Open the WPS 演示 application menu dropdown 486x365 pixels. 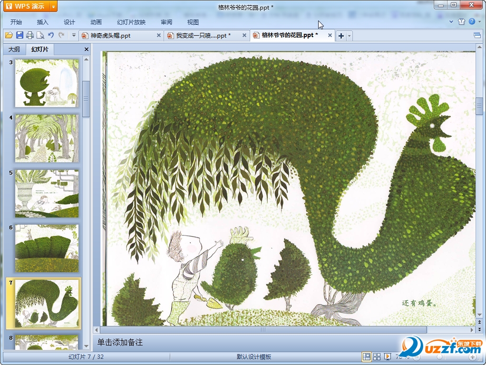[53, 6]
